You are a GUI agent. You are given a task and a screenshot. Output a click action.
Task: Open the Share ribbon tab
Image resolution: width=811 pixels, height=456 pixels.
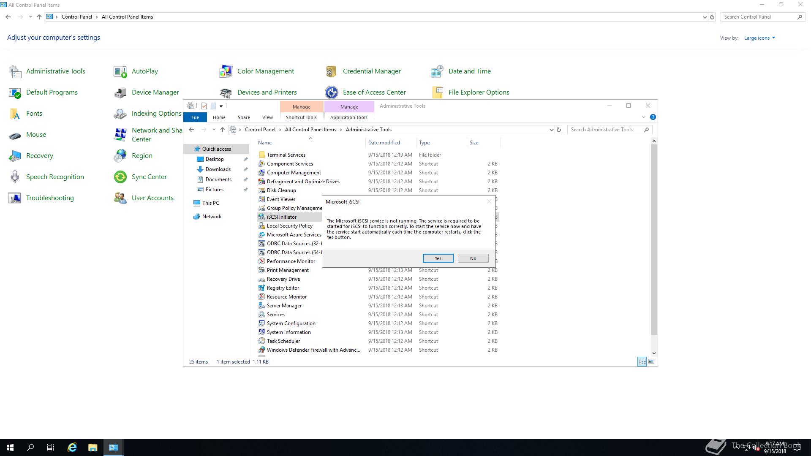[244, 117]
